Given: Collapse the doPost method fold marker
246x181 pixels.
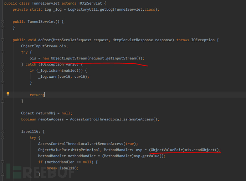Looking at the screenshot, I should tap(2, 40).
